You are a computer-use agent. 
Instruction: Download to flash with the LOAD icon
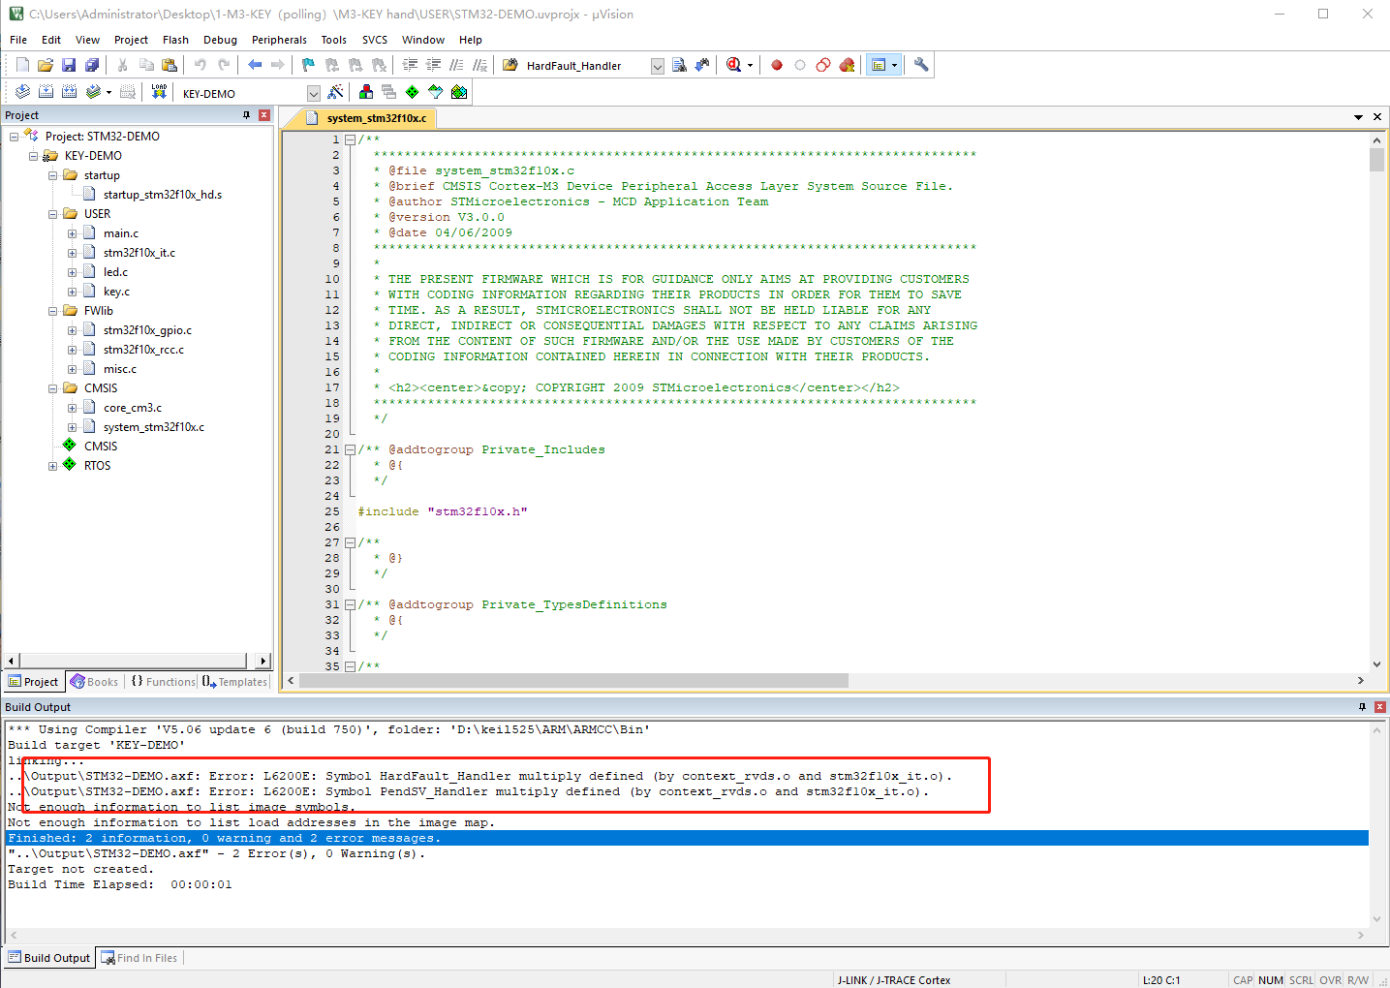click(159, 92)
